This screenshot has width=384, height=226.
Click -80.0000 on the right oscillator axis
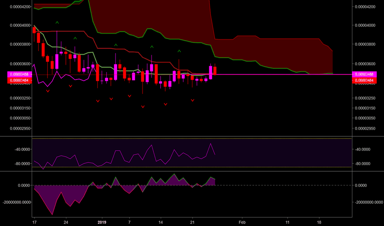363,164
